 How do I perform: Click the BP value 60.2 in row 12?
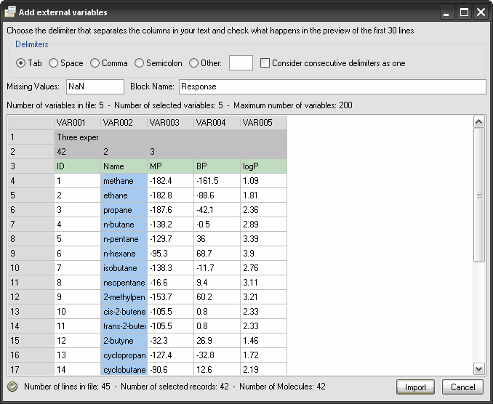(x=217, y=297)
